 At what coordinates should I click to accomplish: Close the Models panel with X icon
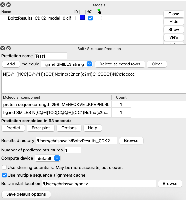[x=3, y=5]
